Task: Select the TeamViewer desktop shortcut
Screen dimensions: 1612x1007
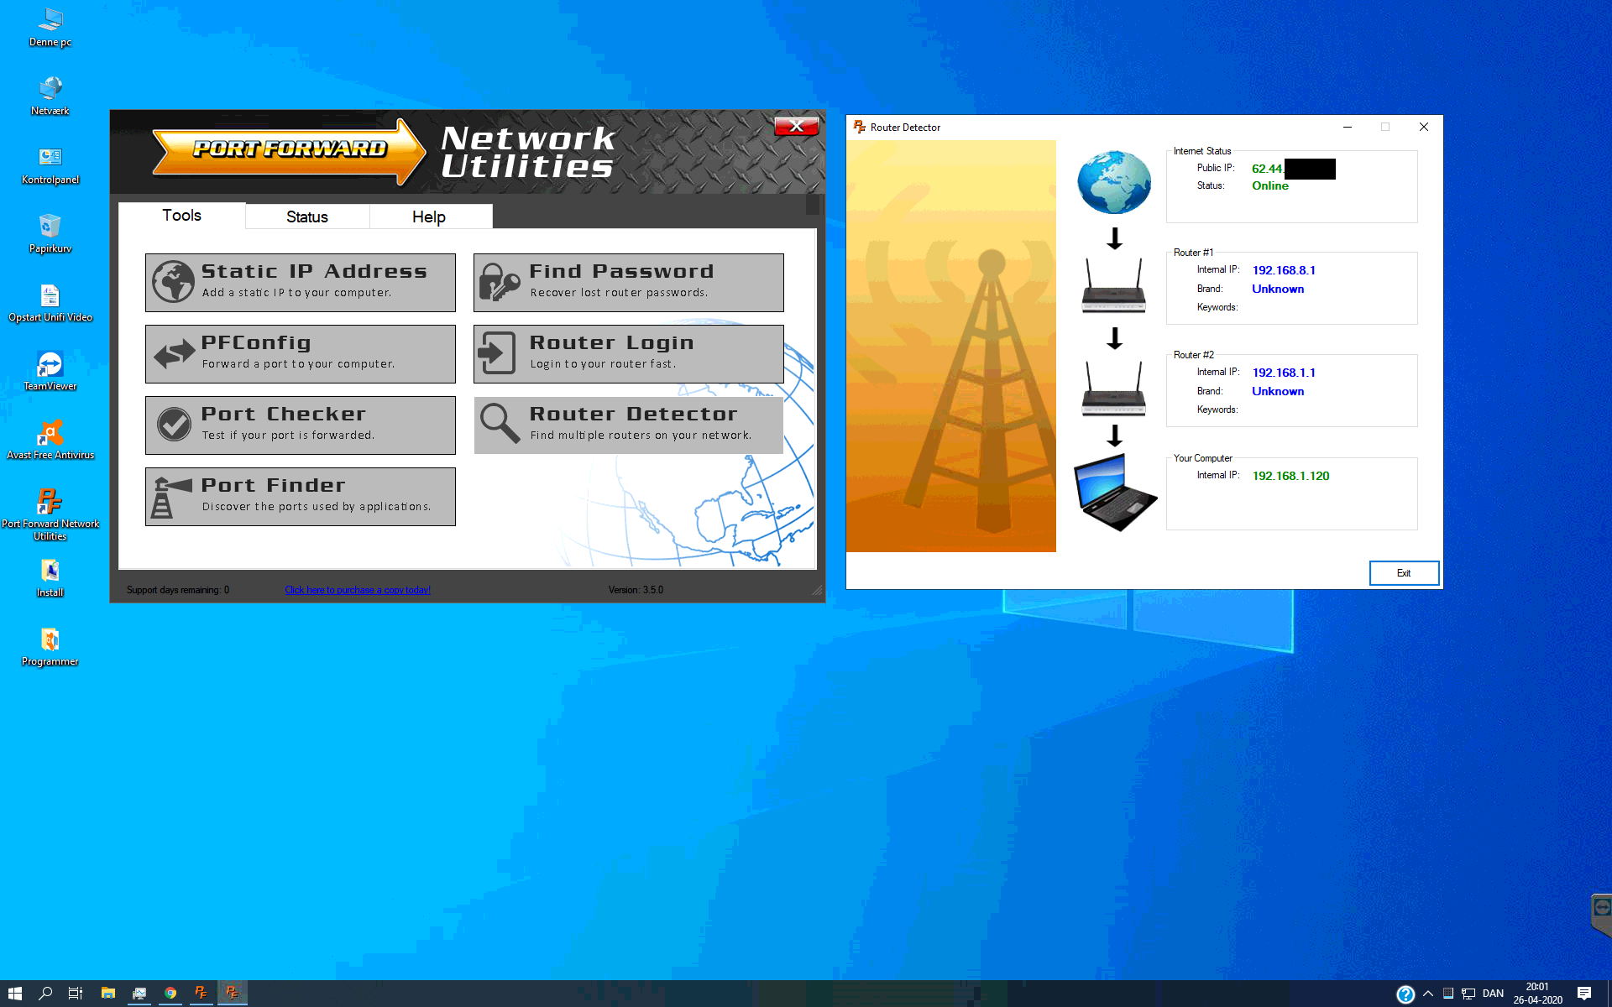Action: click(x=50, y=371)
